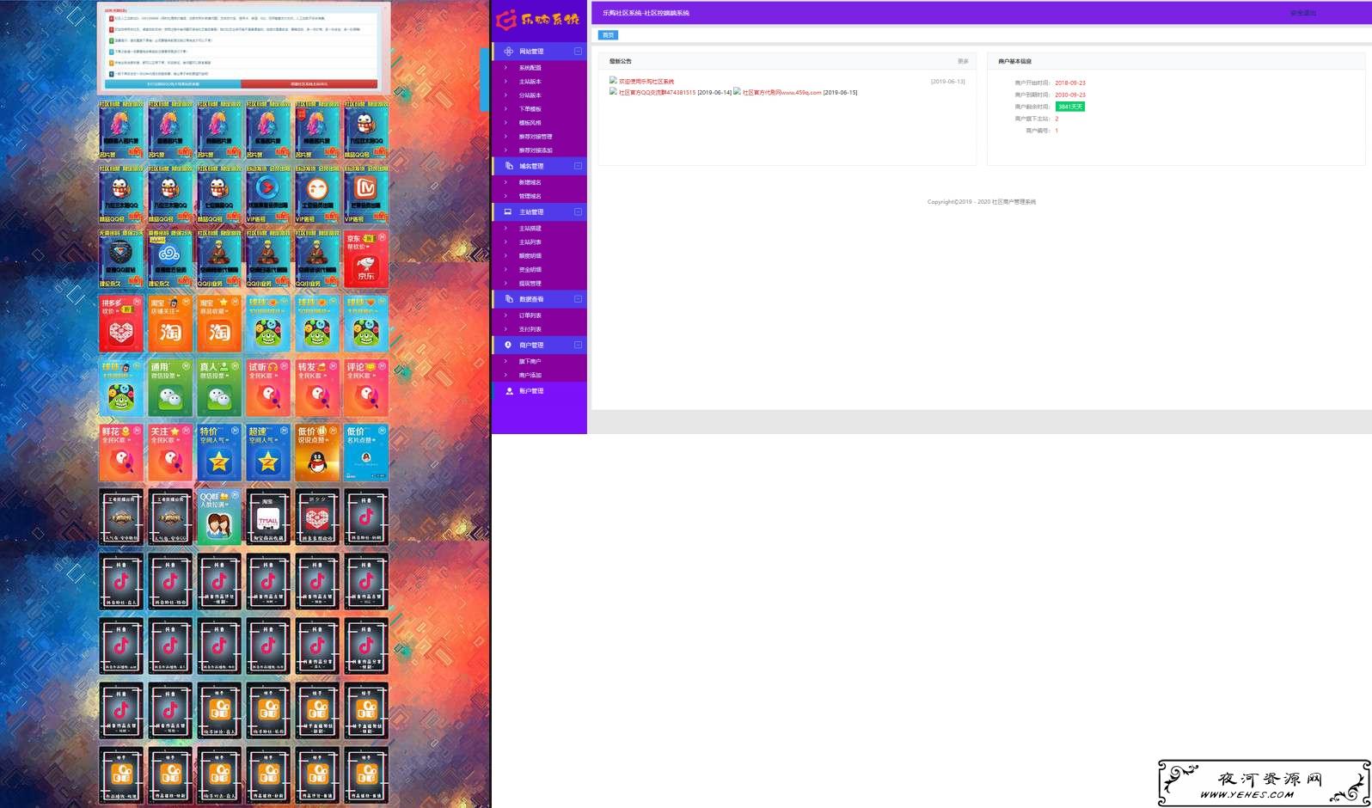Collapse the 域名管理 menu section
The height and width of the screenshot is (808, 1372).
[578, 166]
